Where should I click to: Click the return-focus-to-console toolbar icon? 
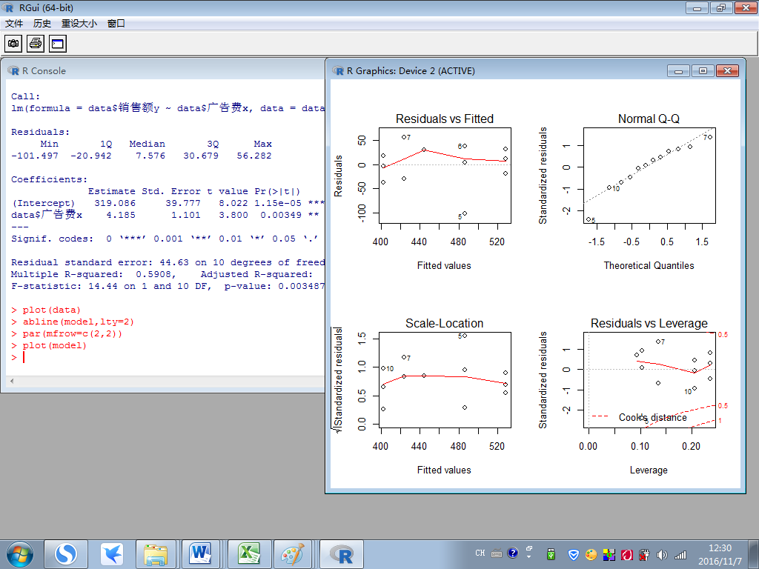[58, 44]
